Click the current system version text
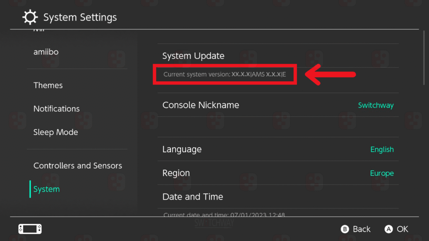Viewport: 429px width, 241px height. coord(225,74)
